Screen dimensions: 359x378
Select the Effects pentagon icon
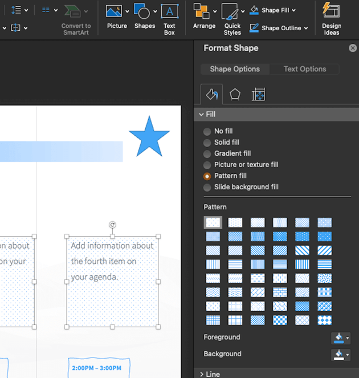pos(235,95)
